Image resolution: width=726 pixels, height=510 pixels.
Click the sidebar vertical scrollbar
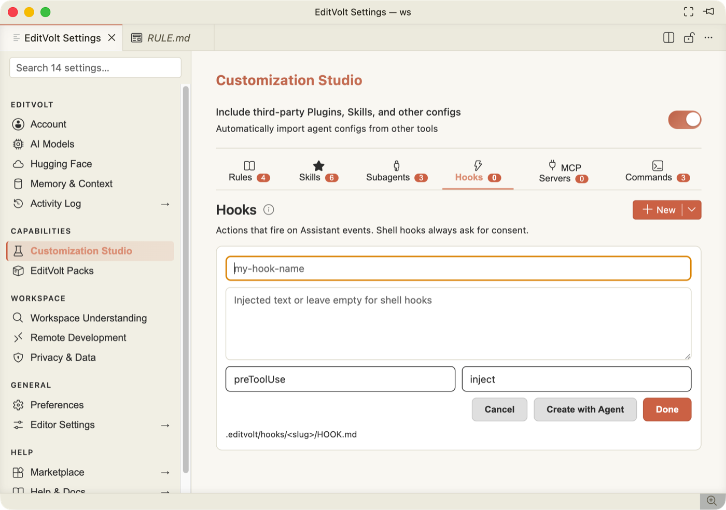pyautogui.click(x=186, y=280)
